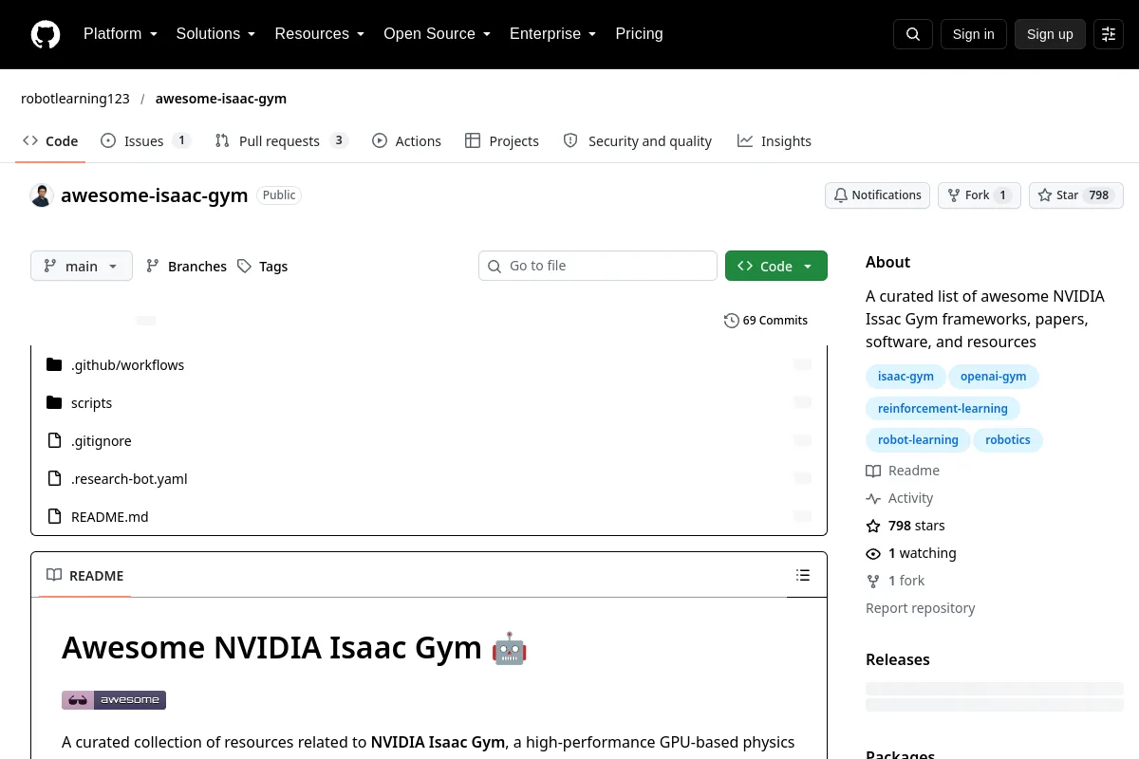Fork the repository using the Fork button
This screenshot has height=759, width=1139.
point(980,195)
